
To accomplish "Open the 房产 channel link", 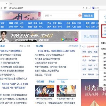I will (49, 26).
